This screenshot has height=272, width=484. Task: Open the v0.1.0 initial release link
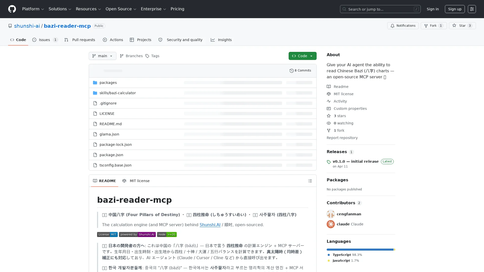pos(356,161)
